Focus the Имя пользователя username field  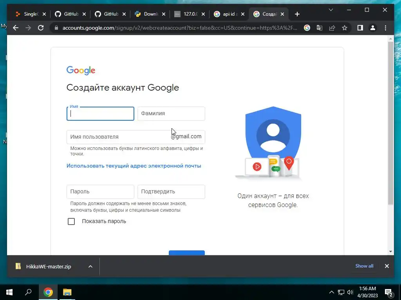tap(136, 137)
